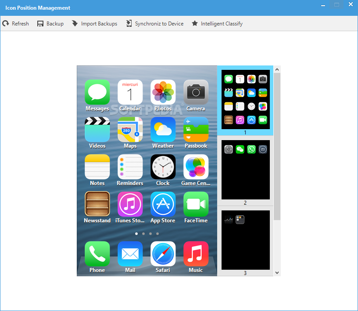The image size is (358, 311).
Task: Select the Passbook app icon
Action: tap(196, 130)
